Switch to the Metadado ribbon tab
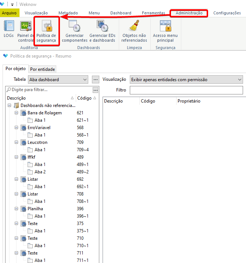 point(68,13)
